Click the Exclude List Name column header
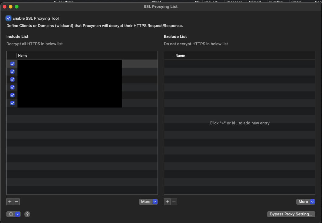 [244, 56]
